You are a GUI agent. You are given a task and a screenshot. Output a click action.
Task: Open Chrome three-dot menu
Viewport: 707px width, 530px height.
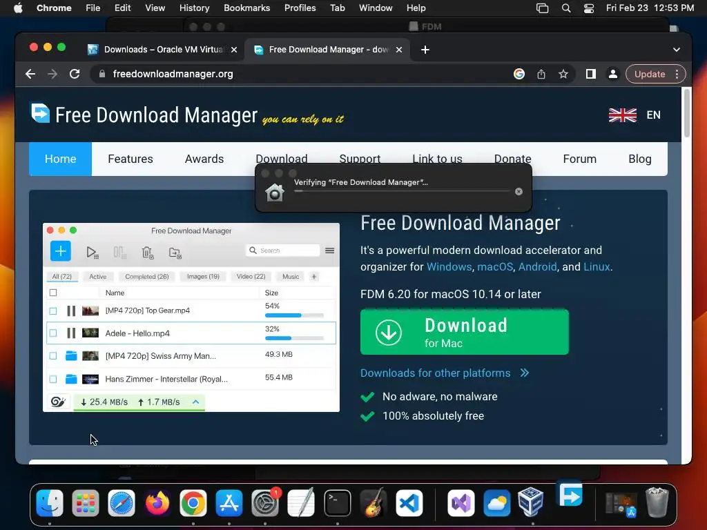coord(677,74)
